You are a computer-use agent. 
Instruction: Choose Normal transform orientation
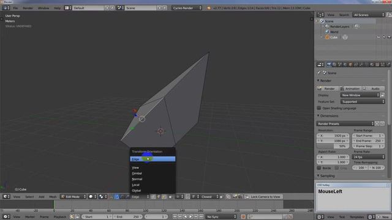[153, 179]
